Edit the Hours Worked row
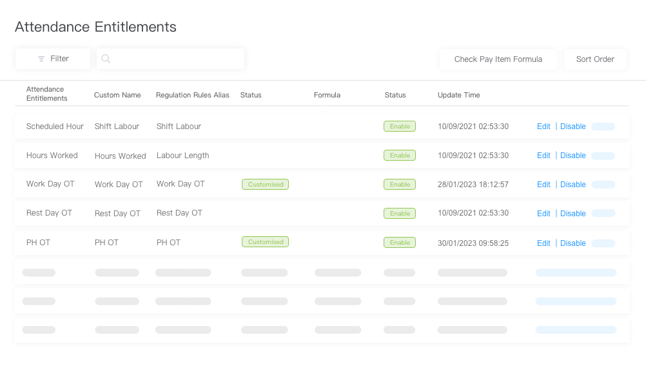Viewport: 646px width, 386px height. click(x=543, y=156)
